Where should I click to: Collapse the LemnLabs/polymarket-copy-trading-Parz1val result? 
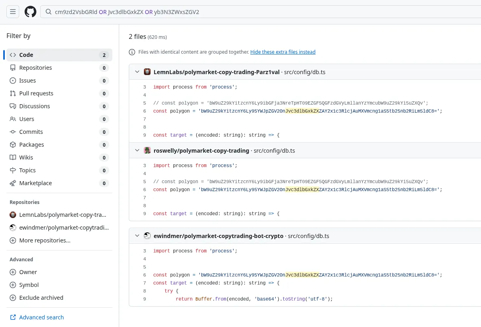(x=137, y=71)
